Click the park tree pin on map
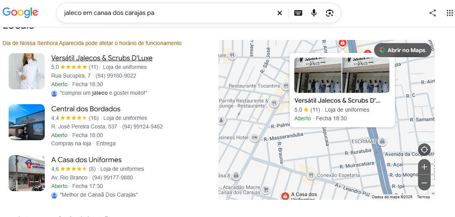455x217 pixels. (221, 120)
